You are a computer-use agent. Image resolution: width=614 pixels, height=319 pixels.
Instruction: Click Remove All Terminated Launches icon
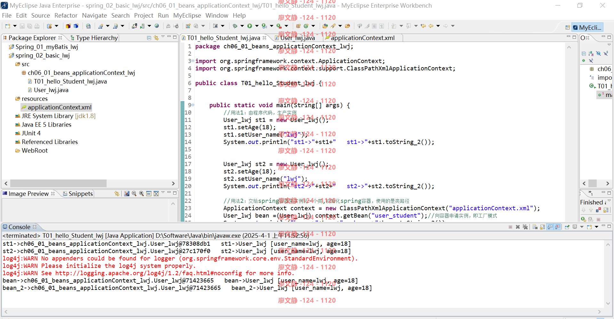point(525,227)
